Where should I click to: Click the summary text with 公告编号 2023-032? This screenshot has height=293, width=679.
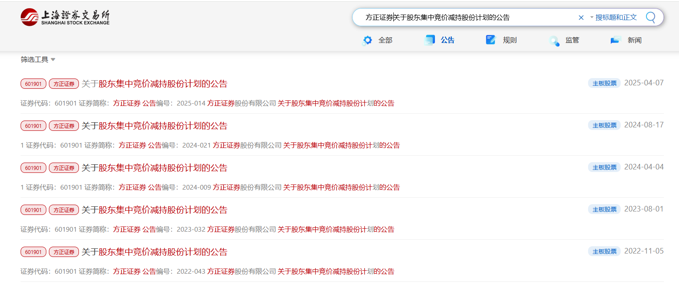208,230
